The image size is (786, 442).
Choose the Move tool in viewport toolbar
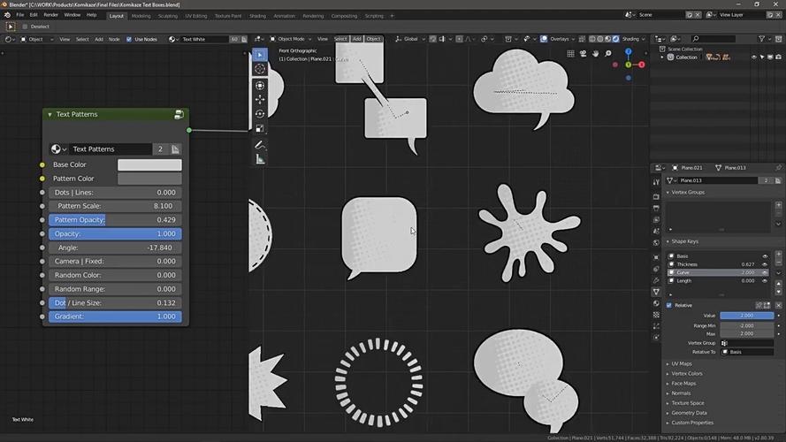pos(260,100)
